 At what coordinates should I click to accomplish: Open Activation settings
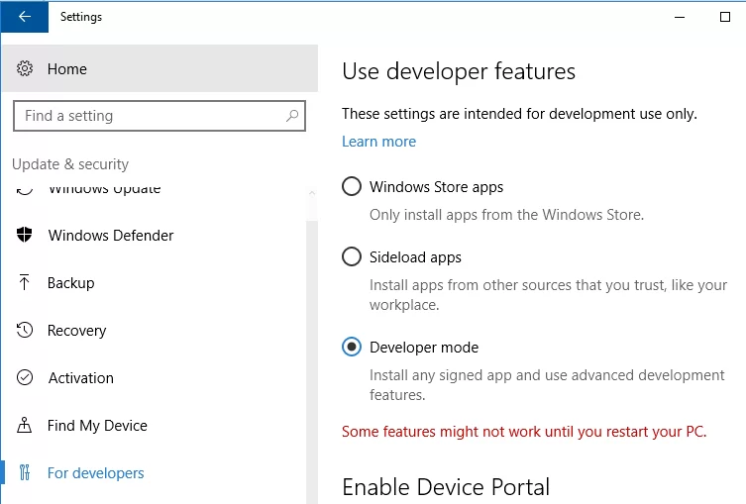(x=155, y=377)
